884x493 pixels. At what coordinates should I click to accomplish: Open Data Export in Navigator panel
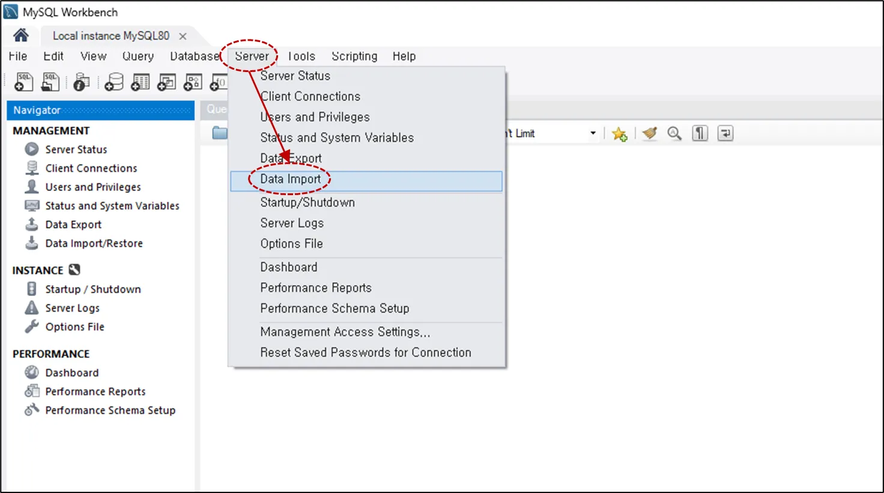73,225
